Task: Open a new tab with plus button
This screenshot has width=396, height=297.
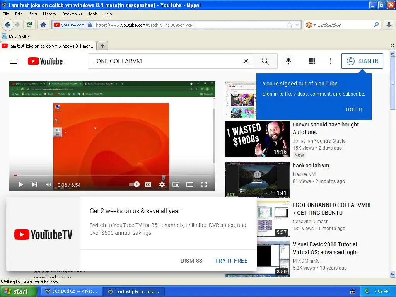Action: click(102, 46)
